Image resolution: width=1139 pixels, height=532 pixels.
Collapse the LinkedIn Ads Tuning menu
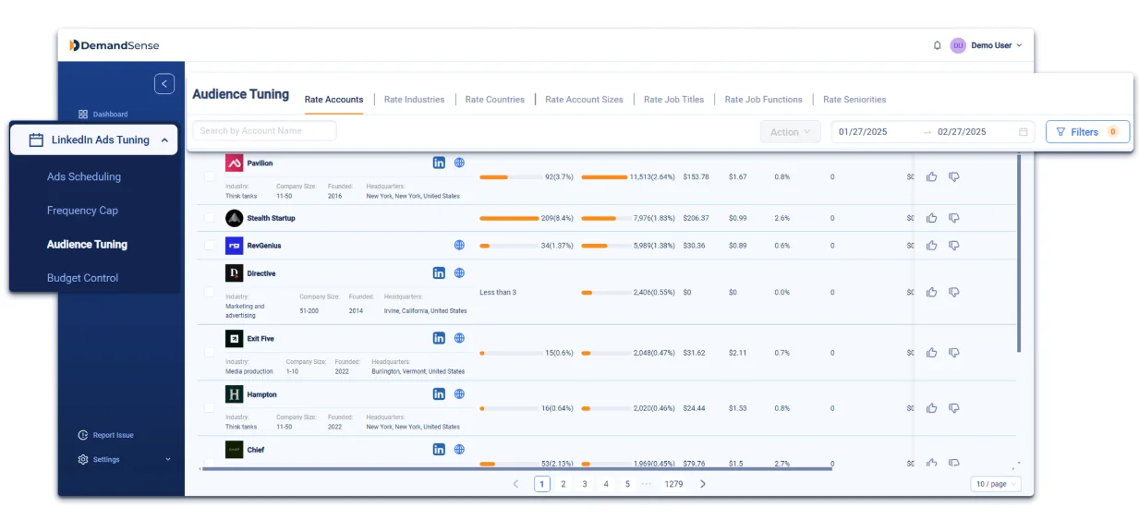click(x=164, y=139)
